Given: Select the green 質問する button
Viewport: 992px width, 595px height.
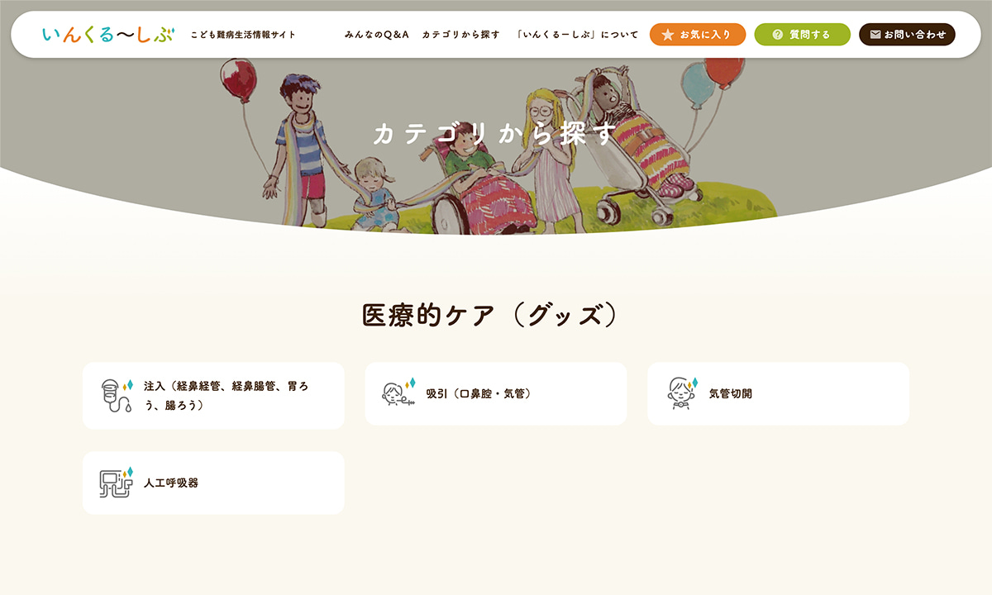Looking at the screenshot, I should pos(802,35).
